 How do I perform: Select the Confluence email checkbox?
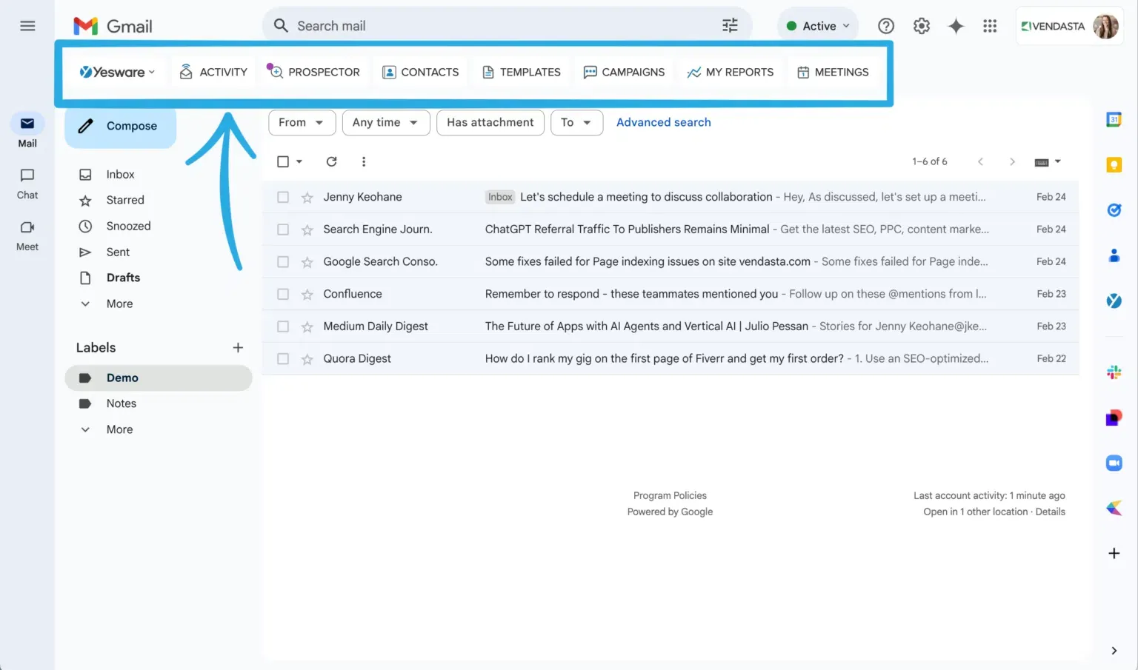pos(283,293)
